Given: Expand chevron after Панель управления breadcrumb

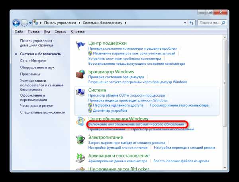Looking at the screenshot, I should (x=79, y=23).
